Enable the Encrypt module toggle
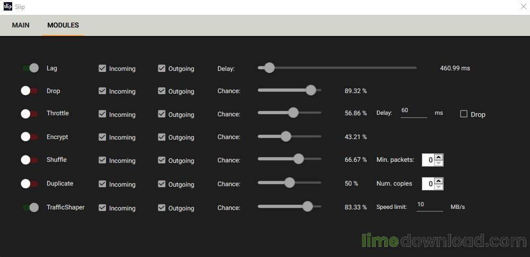The width and height of the screenshot is (530, 257). pos(30,137)
